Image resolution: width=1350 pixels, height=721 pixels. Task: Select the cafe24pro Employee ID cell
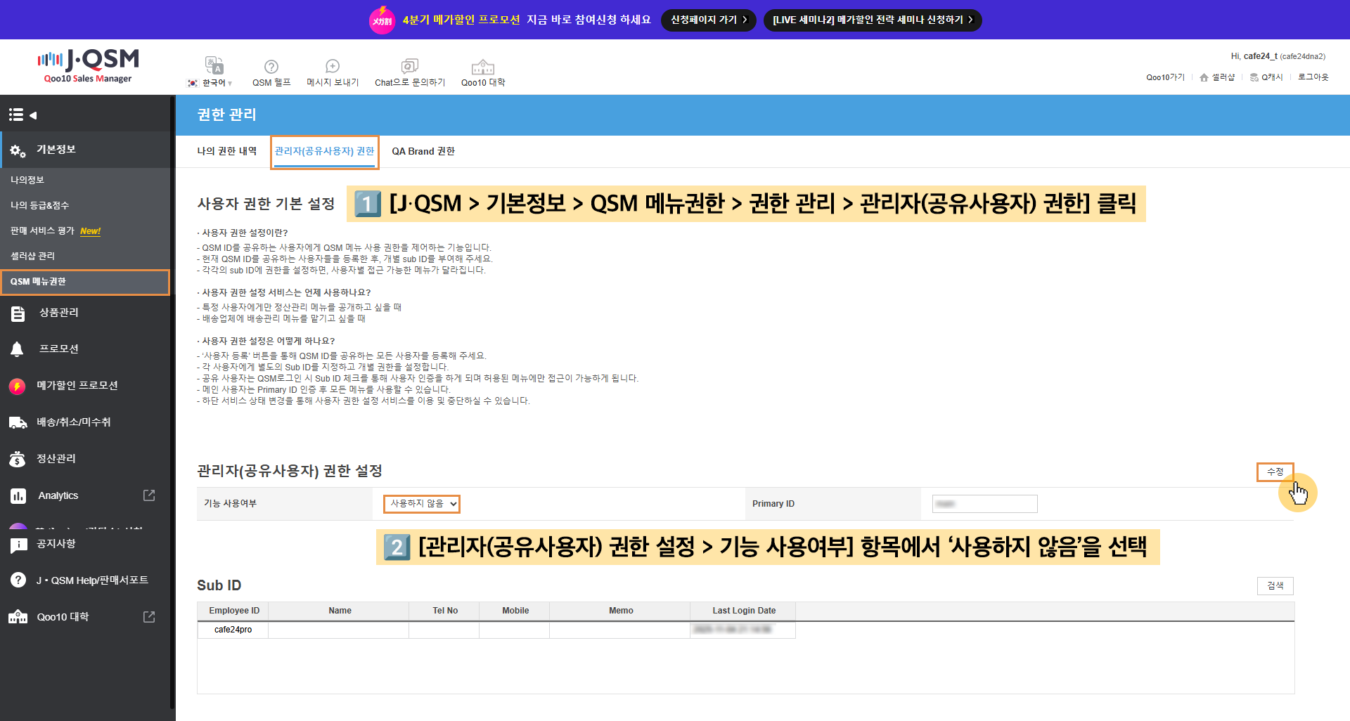(x=233, y=630)
